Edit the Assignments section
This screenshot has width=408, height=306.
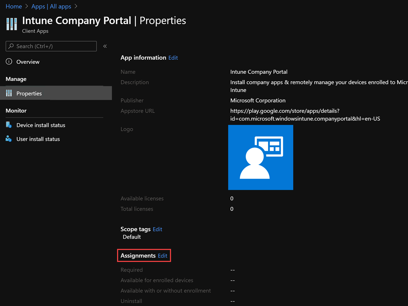coord(163,256)
